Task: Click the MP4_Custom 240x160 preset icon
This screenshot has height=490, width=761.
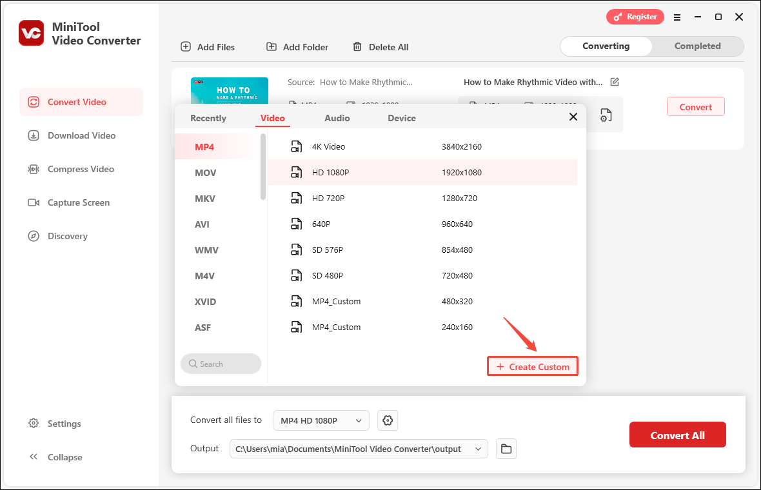Action: [x=296, y=327]
